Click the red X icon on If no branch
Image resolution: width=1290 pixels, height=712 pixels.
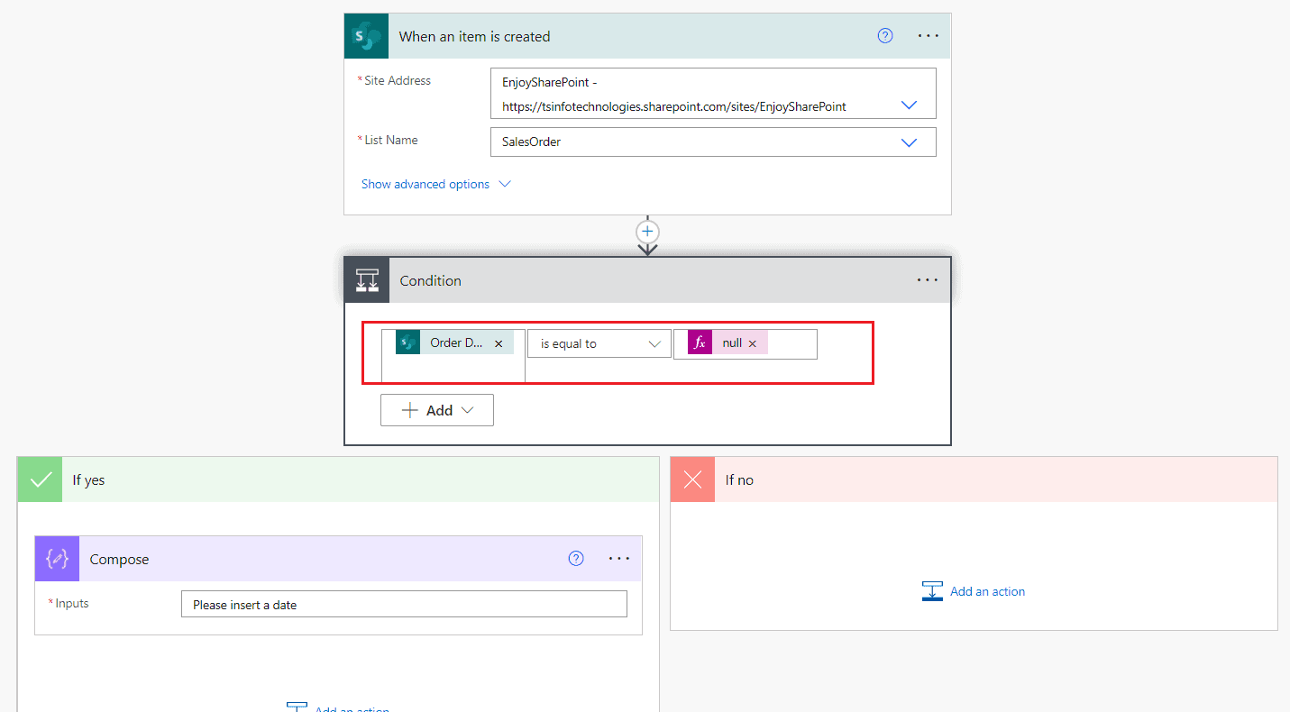(x=691, y=479)
